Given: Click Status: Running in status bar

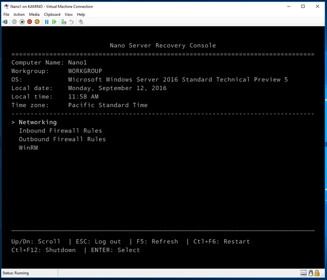Looking at the screenshot, I should pos(16,273).
